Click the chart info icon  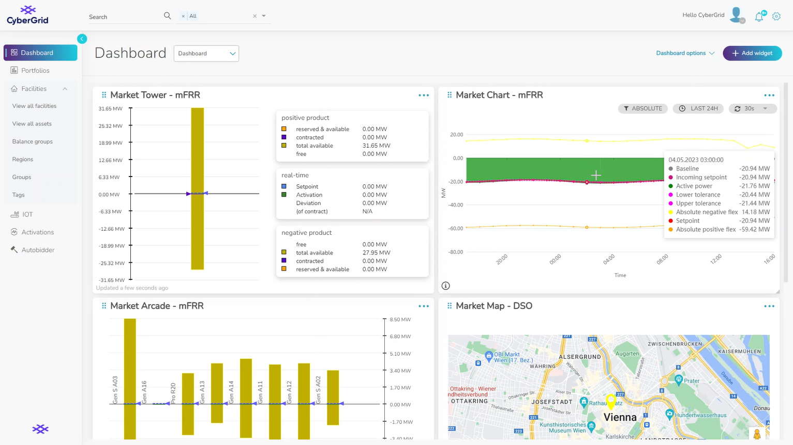pyautogui.click(x=446, y=286)
